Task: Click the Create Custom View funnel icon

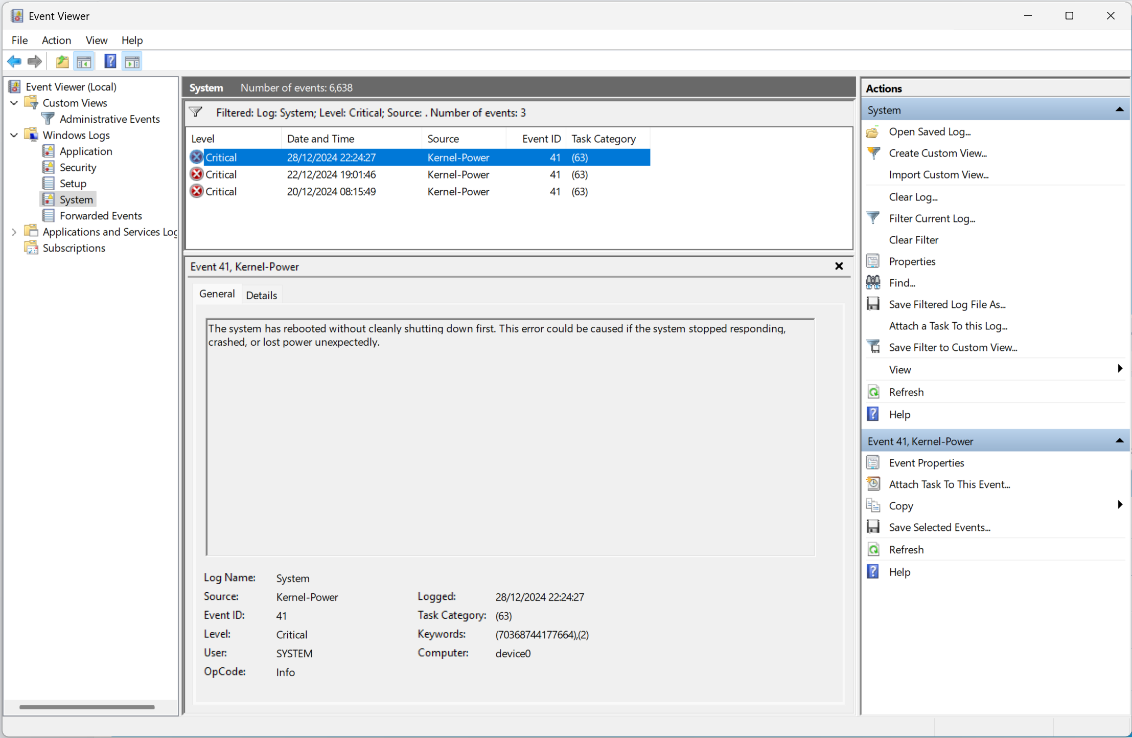Action: (x=873, y=153)
